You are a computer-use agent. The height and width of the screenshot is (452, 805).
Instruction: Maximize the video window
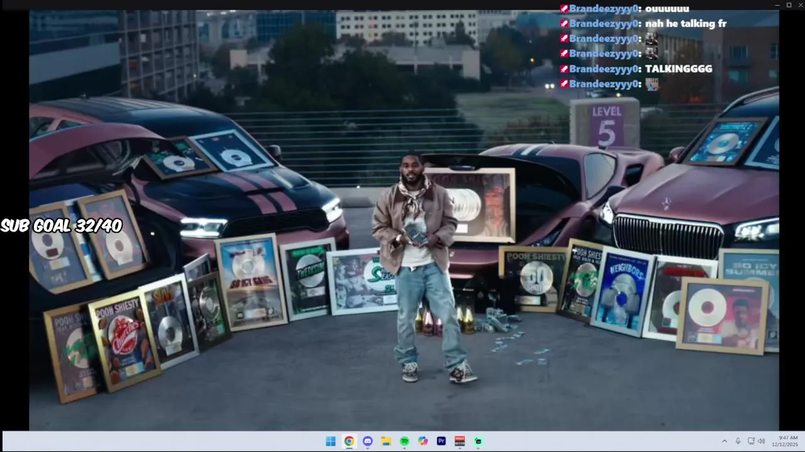pyautogui.click(x=789, y=5)
